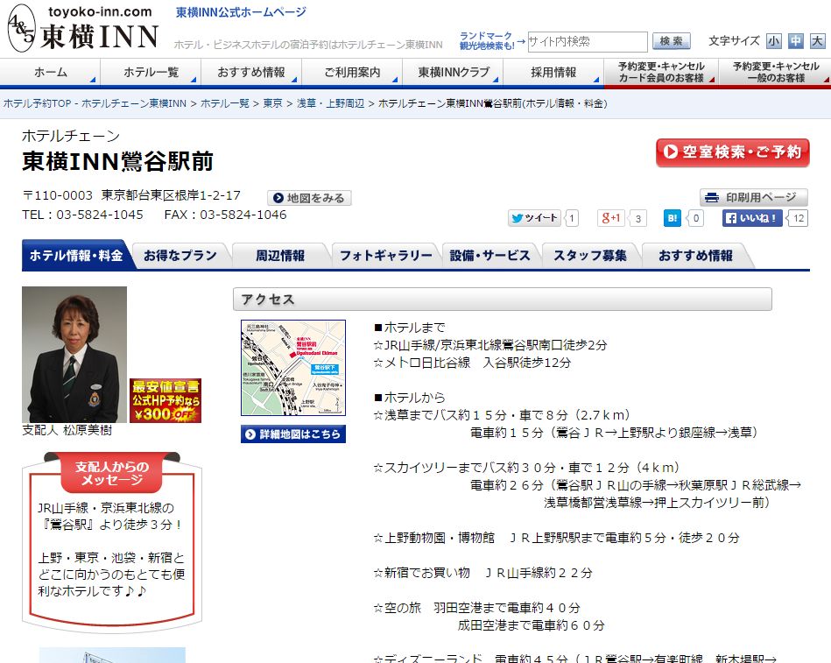The height and width of the screenshot is (663, 831).
Task: Click the ランドマーク観光地検索も! label
Action: coord(487,41)
